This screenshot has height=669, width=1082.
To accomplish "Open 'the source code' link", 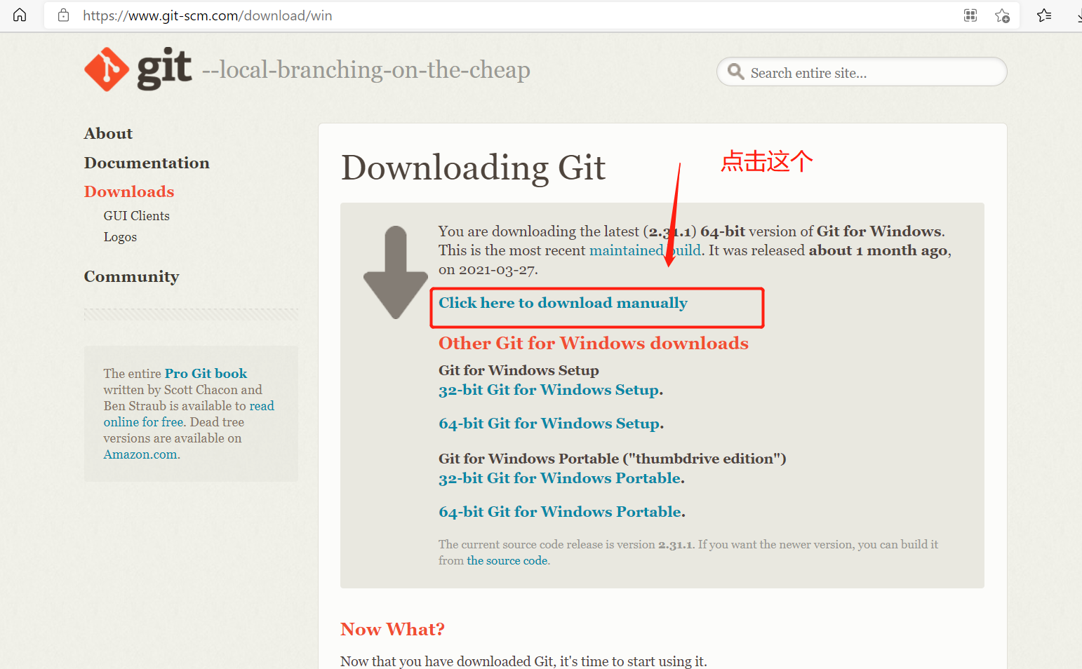I will [x=507, y=560].
